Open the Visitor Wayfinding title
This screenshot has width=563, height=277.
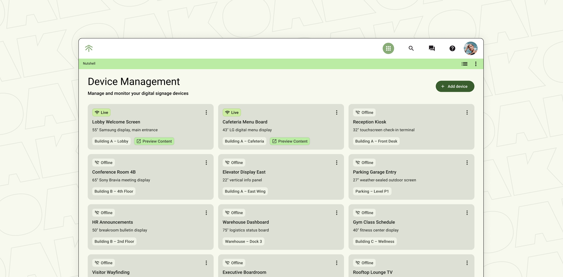[111, 272]
